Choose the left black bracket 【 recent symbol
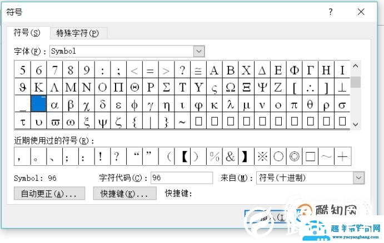 coord(182,156)
